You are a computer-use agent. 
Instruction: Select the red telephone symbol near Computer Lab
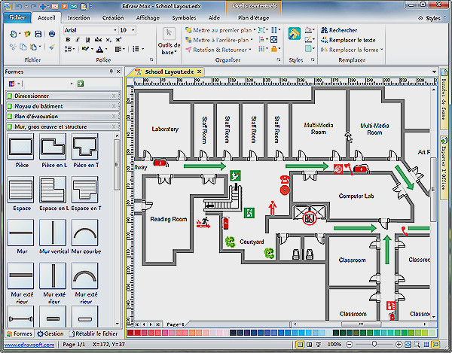[x=285, y=179]
